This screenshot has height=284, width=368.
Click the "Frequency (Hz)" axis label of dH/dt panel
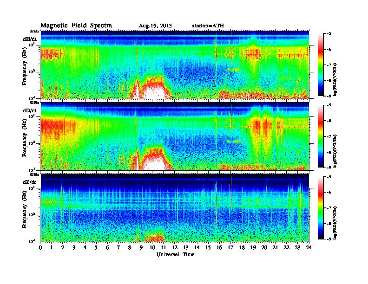pos(25,67)
